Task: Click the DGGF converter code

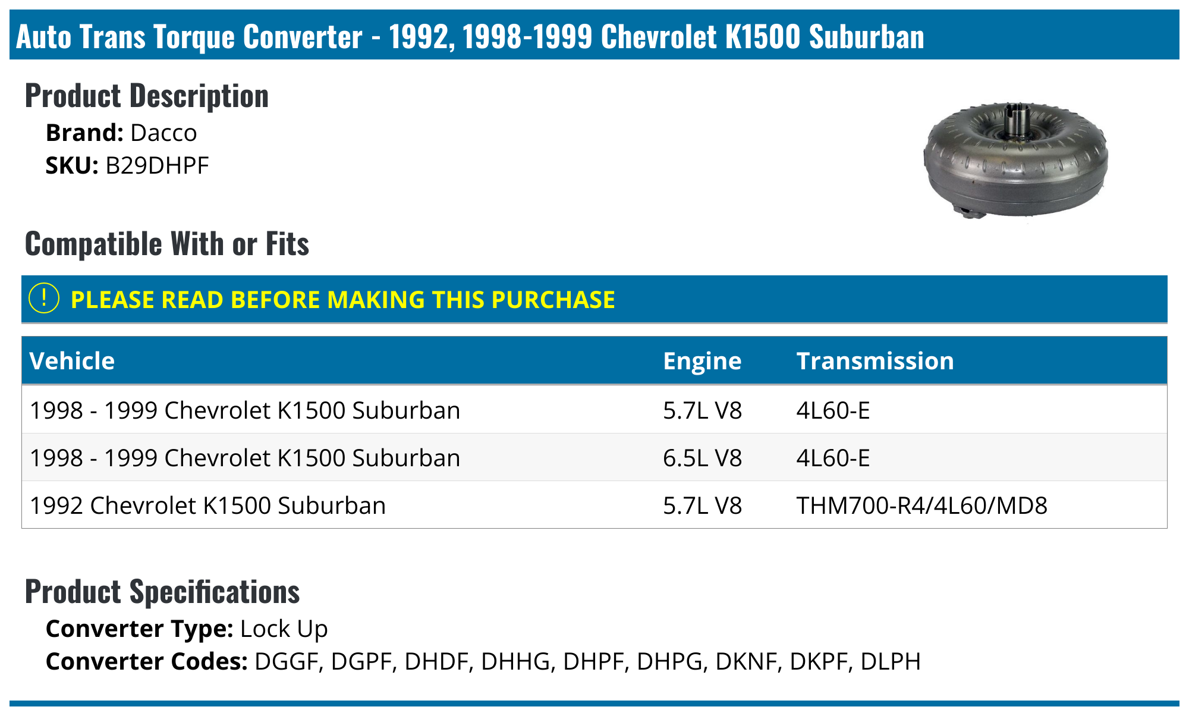Action: point(286,661)
